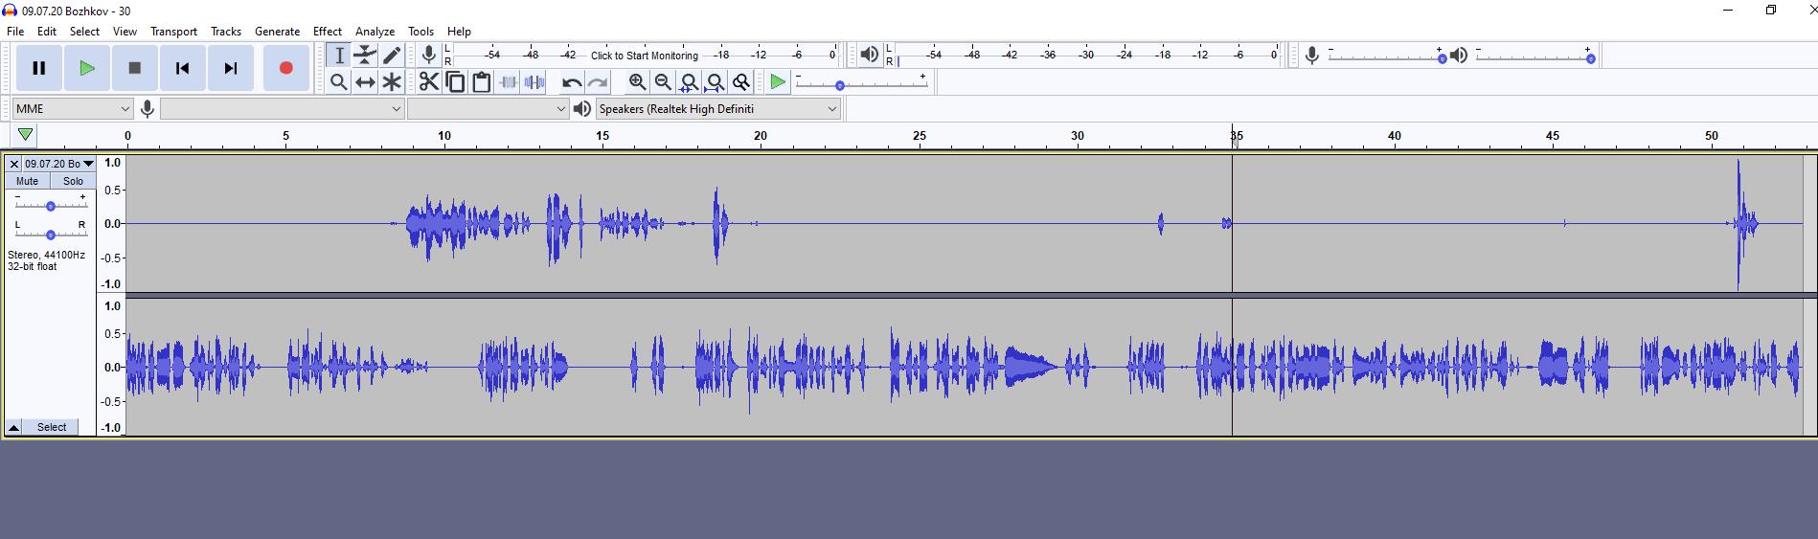The image size is (1818, 539).
Task: Open the Speakers playback device dropdown
Action: [717, 109]
